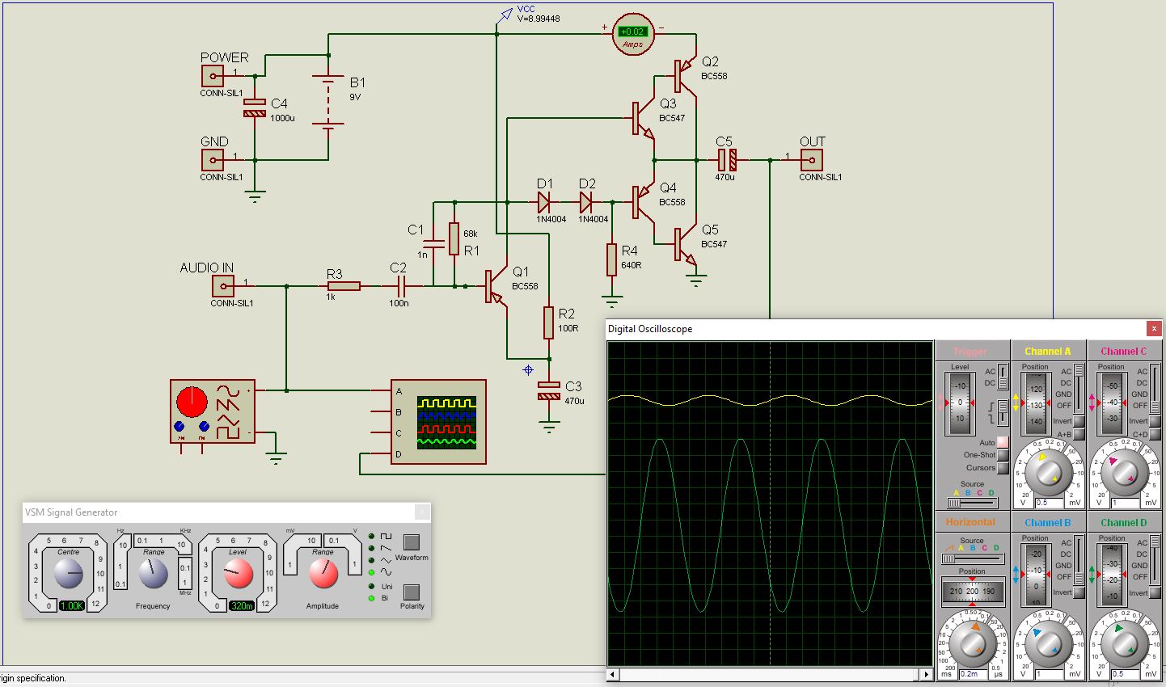This screenshot has height=687, width=1166.
Task: Close the Digital Oscilloscope window
Action: click(x=1154, y=328)
